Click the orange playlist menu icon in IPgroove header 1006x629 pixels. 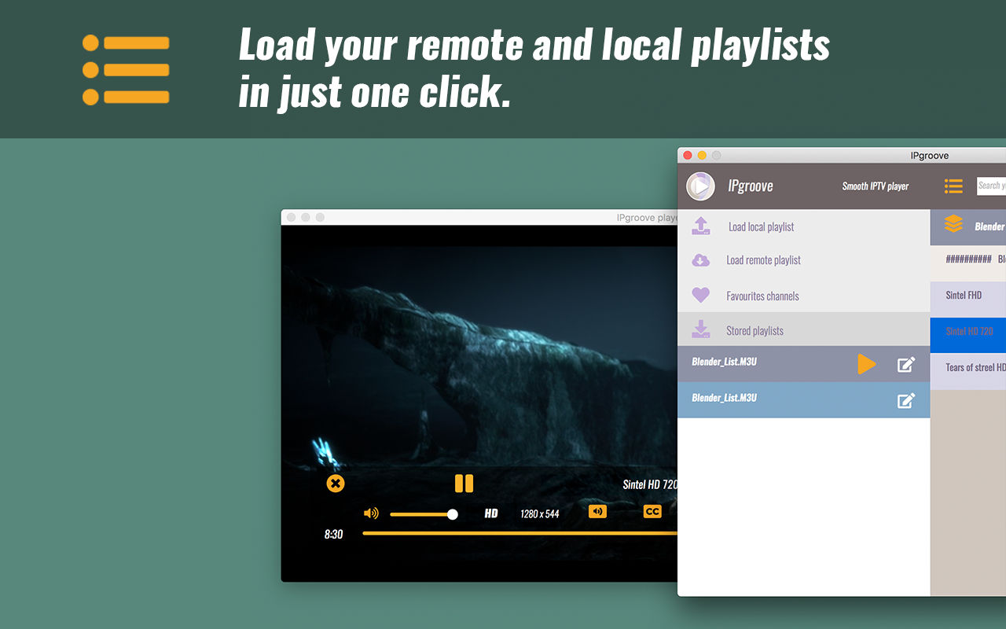tap(953, 186)
